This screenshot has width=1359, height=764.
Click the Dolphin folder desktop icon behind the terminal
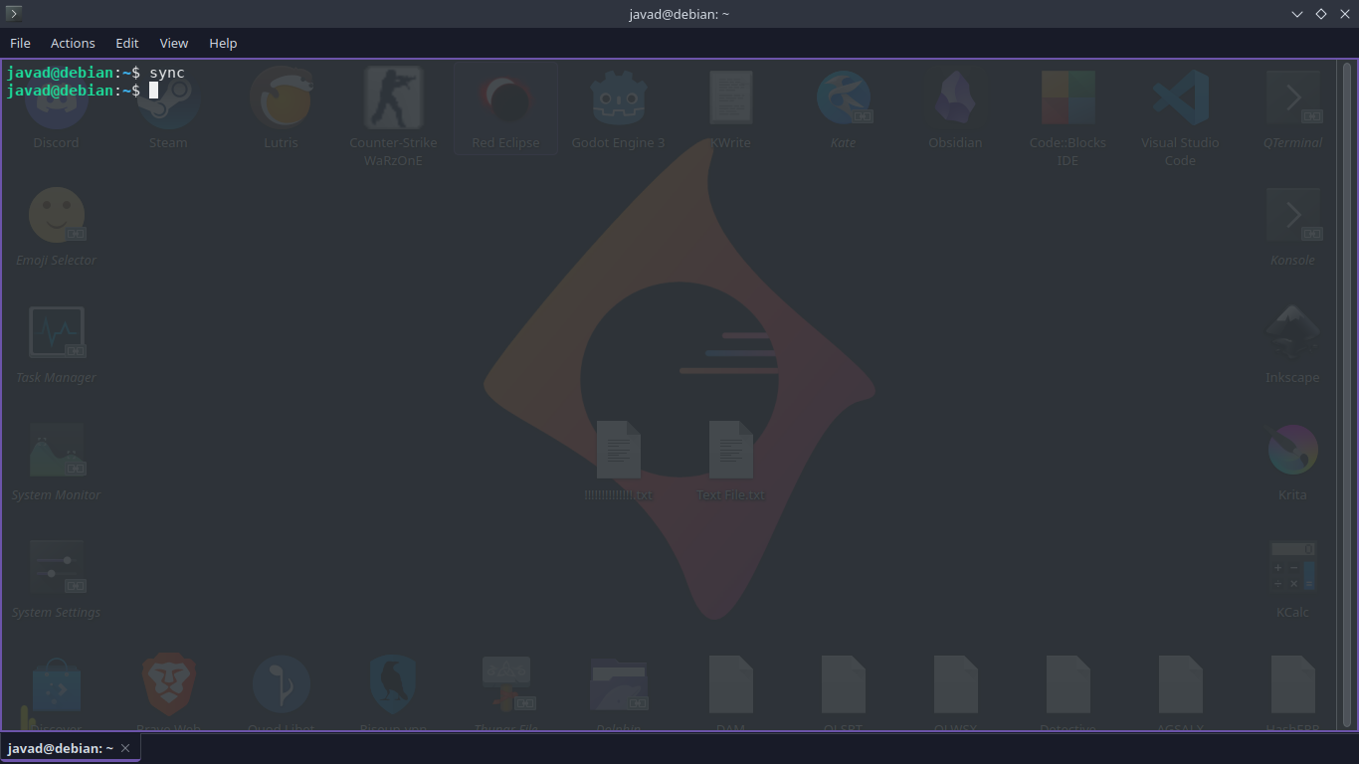pos(618,684)
